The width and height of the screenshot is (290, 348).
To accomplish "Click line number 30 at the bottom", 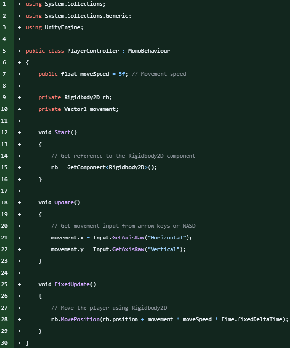I will pyautogui.click(x=4, y=343).
